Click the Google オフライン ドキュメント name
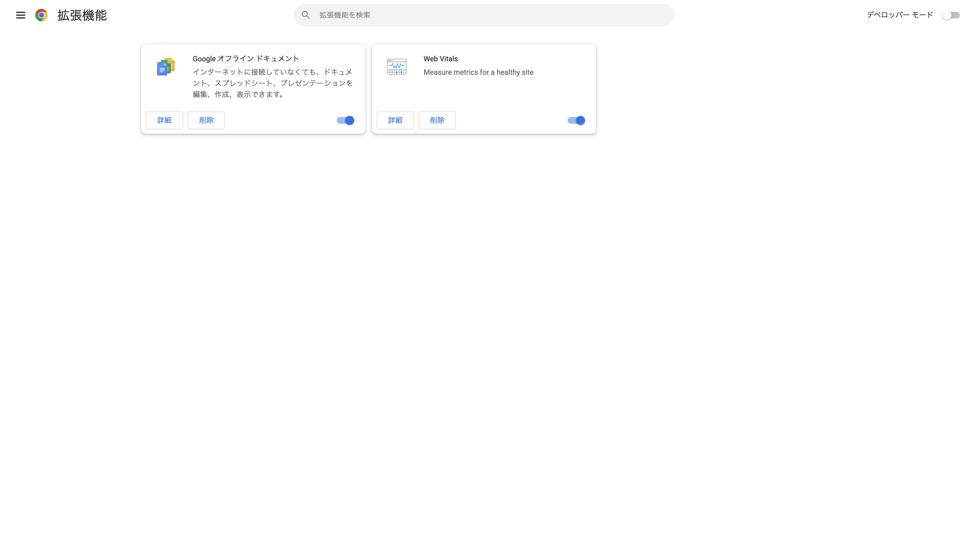The image size is (968, 542). pos(246,59)
